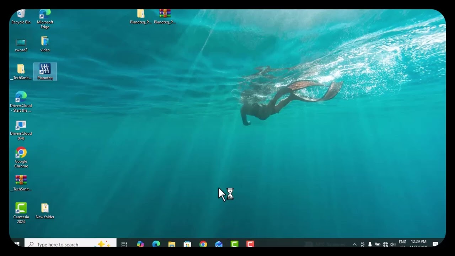This screenshot has width=455, height=256.
Task: Click the microphone tray icon
Action: [x=370, y=244]
